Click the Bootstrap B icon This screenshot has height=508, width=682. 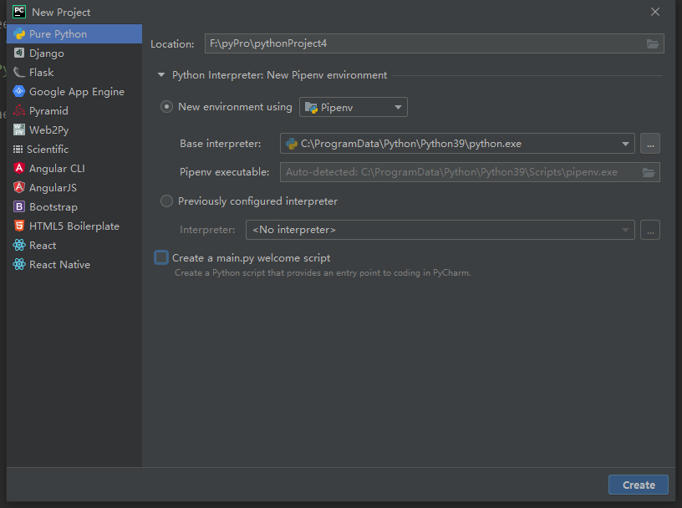(19, 206)
